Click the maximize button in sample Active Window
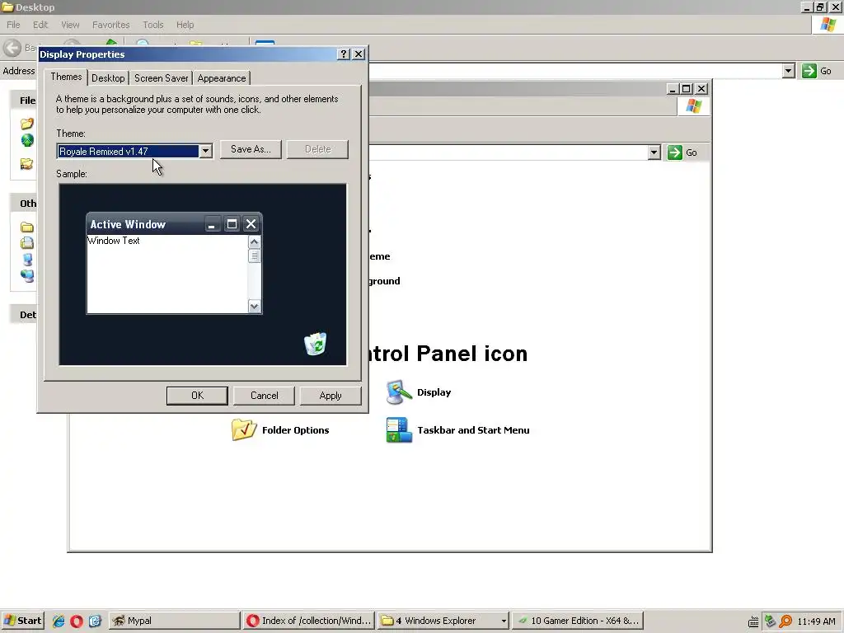The height and width of the screenshot is (633, 844). [232, 224]
